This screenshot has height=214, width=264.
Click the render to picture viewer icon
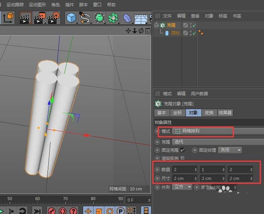tap(39, 18)
